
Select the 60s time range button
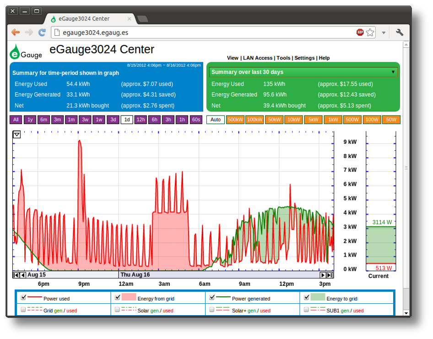tap(196, 120)
